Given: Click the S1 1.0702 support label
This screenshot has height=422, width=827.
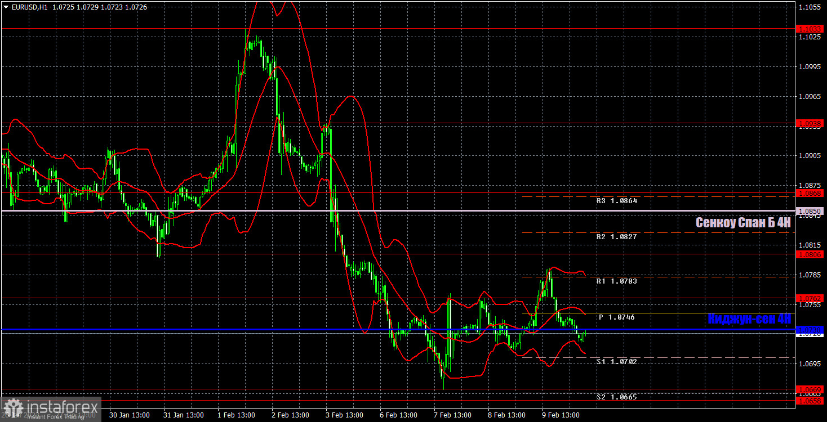Looking at the screenshot, I should [x=617, y=361].
